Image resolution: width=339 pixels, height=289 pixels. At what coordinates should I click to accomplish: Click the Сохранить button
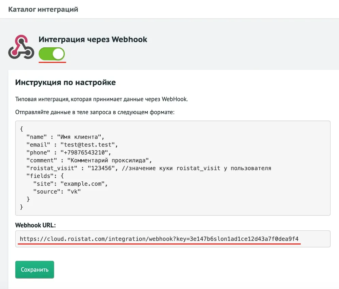click(x=35, y=270)
